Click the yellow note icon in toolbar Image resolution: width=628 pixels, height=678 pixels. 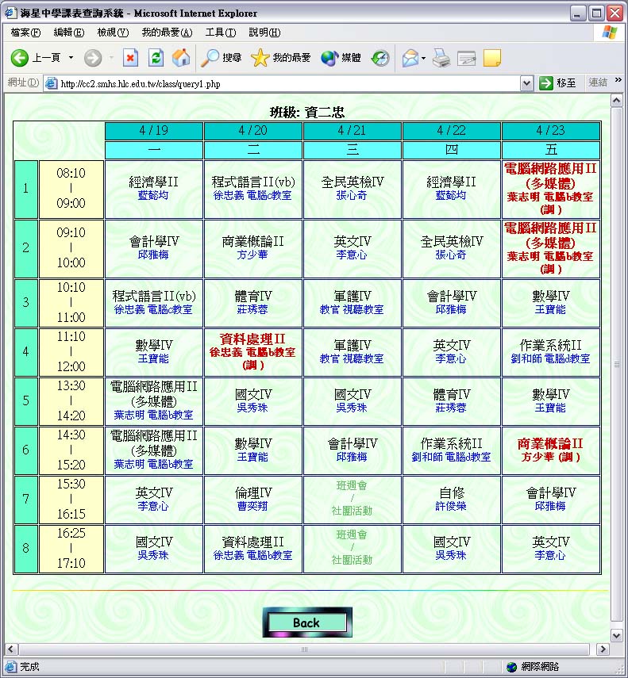tap(491, 58)
